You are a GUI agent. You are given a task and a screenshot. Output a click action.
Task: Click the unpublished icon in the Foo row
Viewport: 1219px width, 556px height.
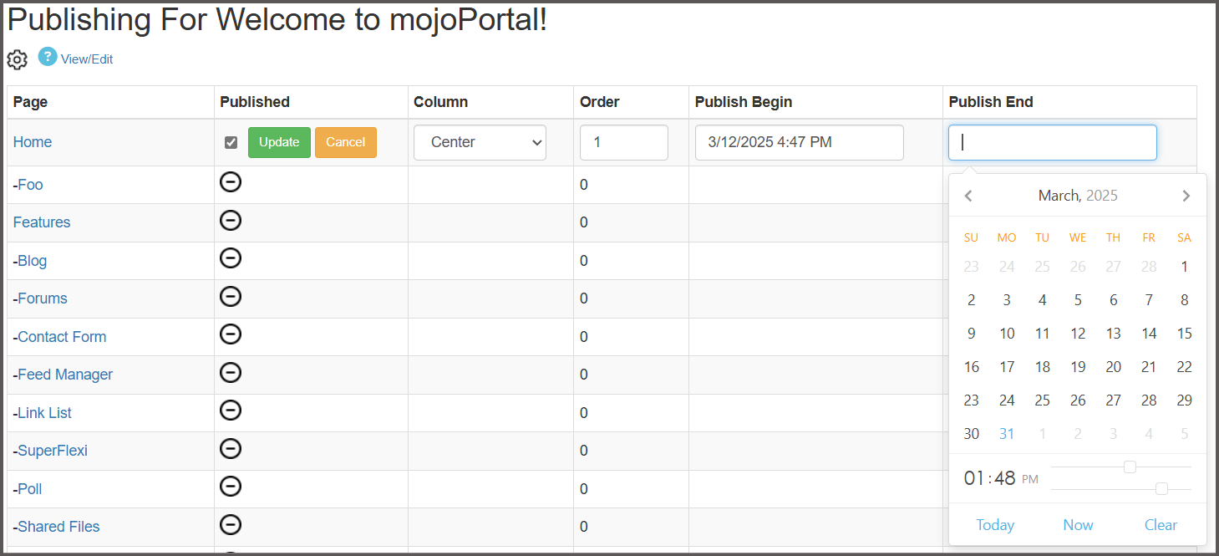click(x=231, y=182)
